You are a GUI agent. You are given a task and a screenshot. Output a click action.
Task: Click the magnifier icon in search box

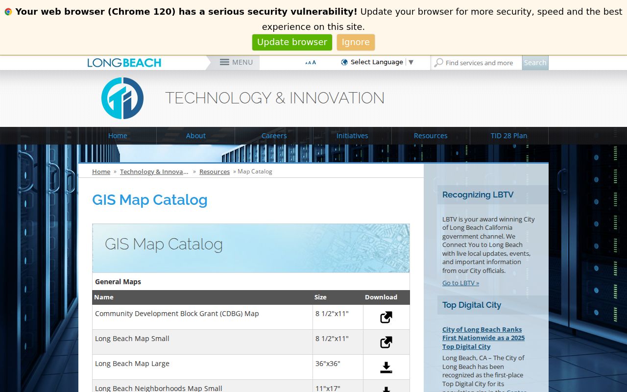439,63
